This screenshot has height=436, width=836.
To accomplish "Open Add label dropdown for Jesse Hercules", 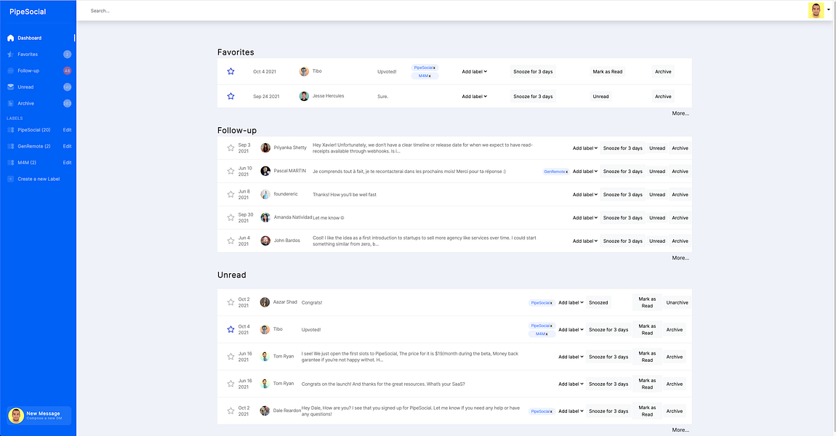I will click(x=475, y=97).
